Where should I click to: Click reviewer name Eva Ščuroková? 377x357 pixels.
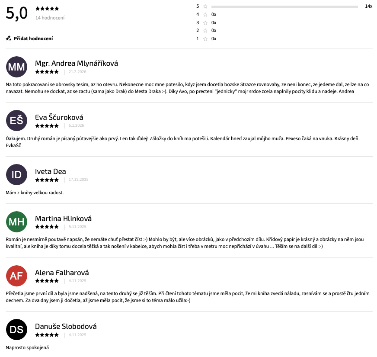[59, 117]
